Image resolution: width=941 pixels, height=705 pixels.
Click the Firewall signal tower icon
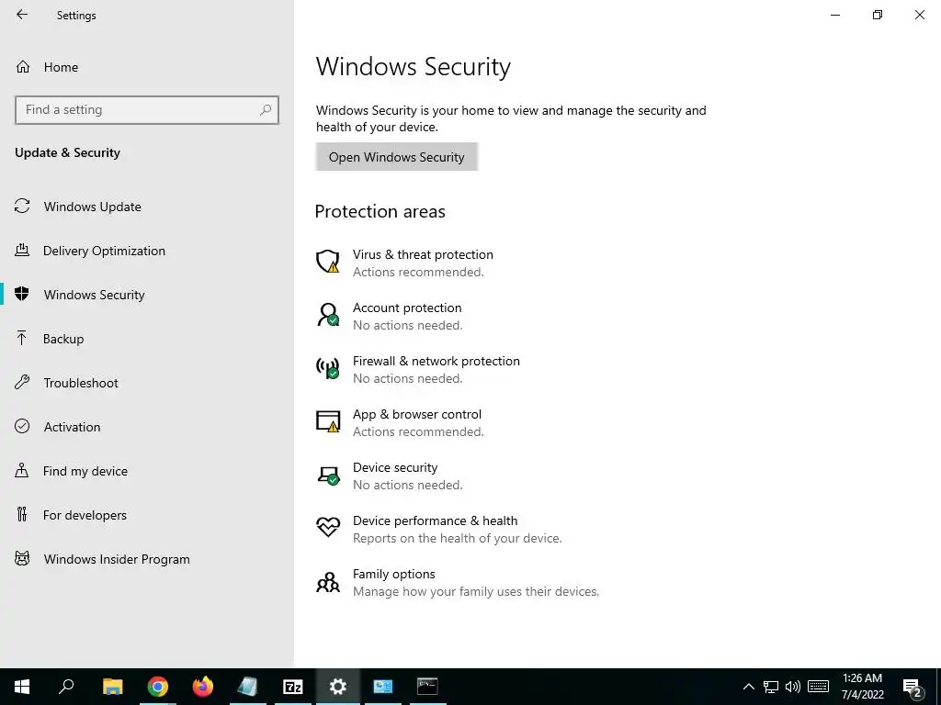coord(328,368)
